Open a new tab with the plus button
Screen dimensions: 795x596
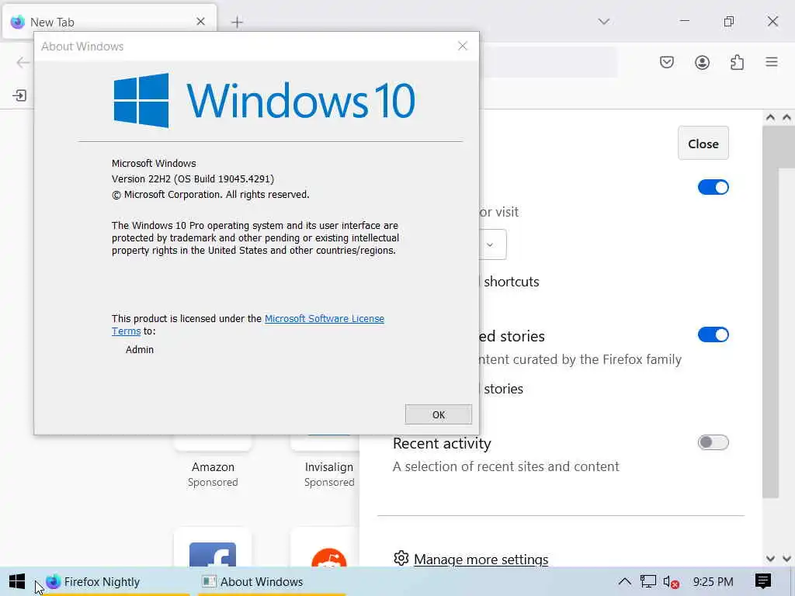coord(237,22)
